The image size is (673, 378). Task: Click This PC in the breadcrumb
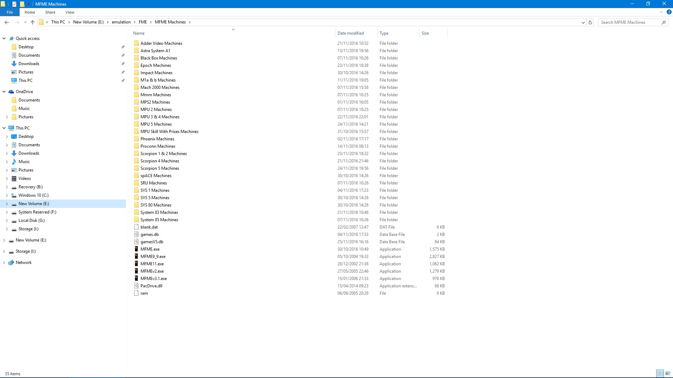click(x=58, y=22)
